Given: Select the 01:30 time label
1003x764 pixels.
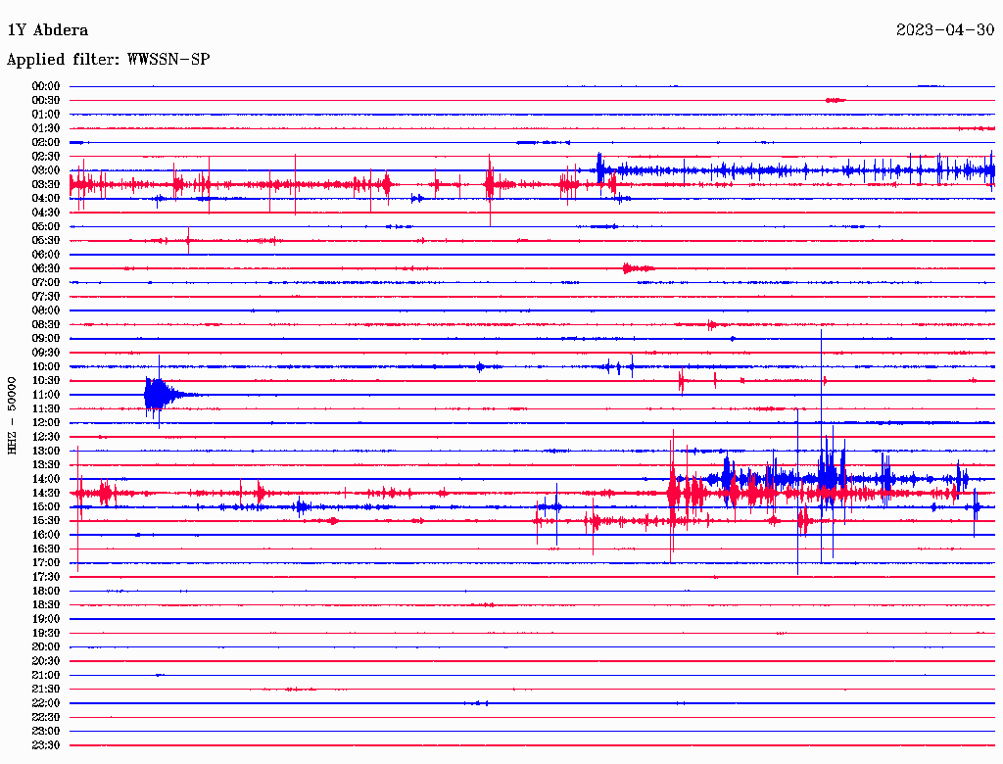Looking at the screenshot, I should pyautogui.click(x=46, y=128).
